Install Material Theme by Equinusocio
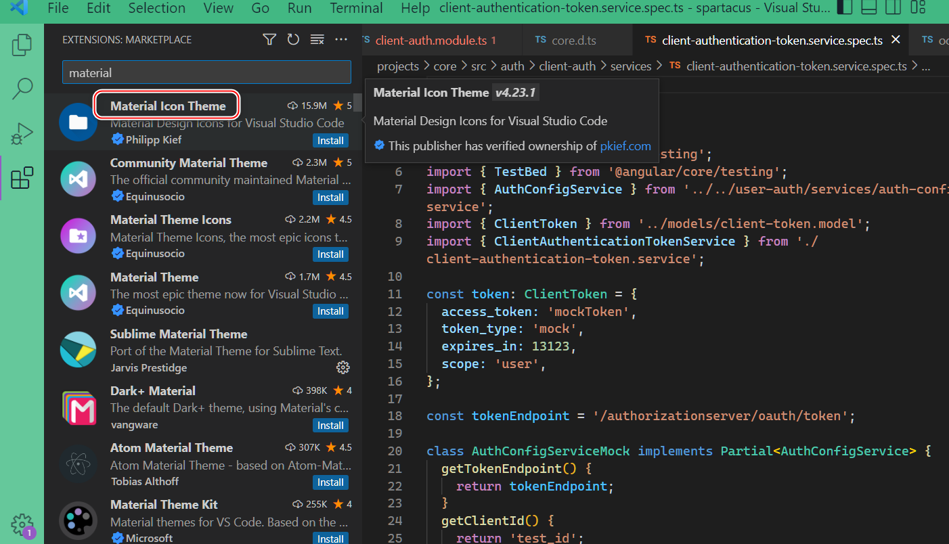 click(330, 311)
